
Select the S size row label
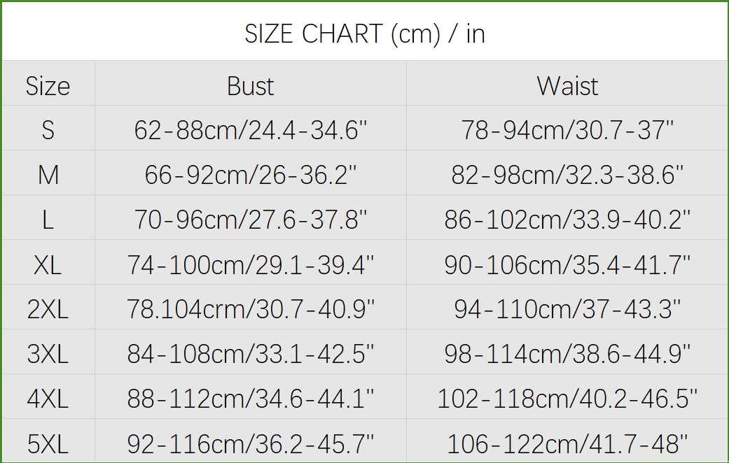48,130
